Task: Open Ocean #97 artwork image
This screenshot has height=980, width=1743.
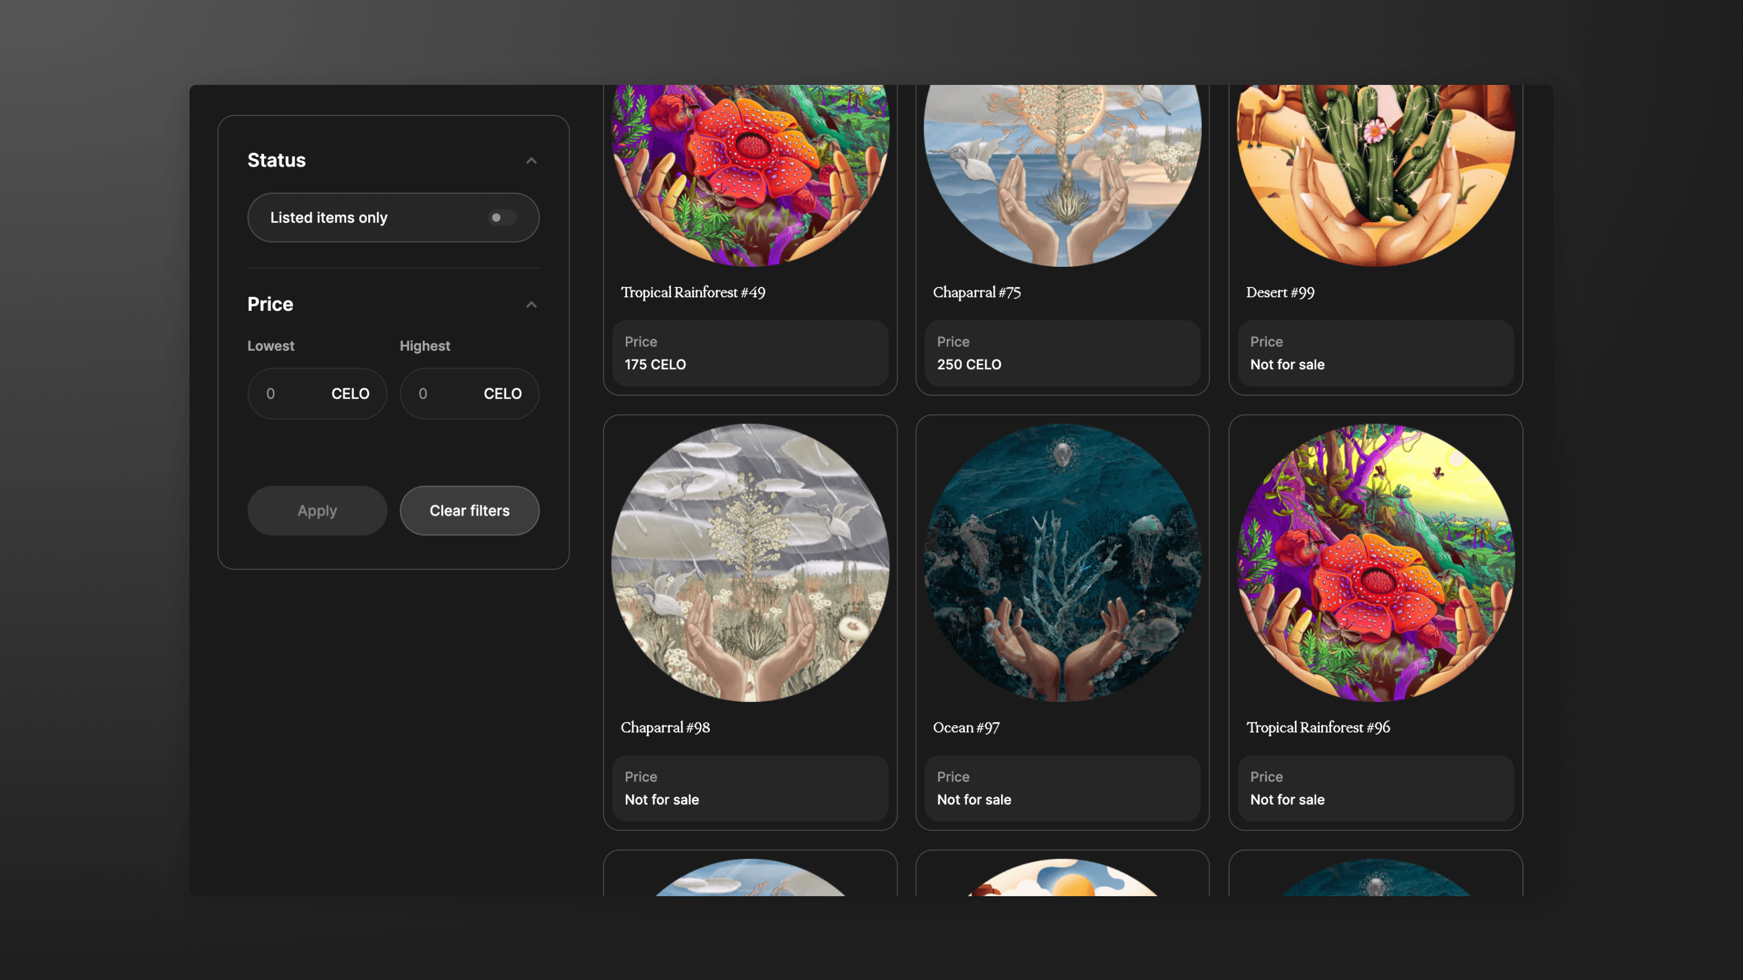Action: 1062,563
